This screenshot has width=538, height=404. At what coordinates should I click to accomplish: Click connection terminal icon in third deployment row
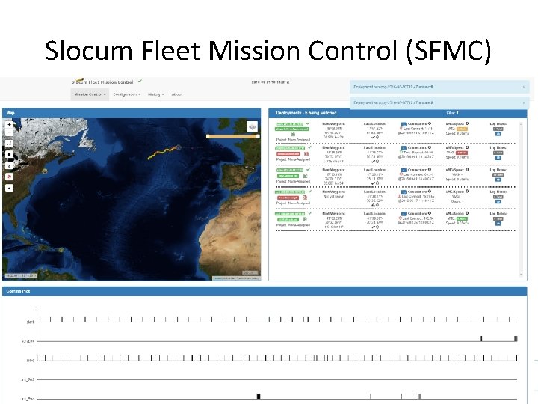click(404, 170)
